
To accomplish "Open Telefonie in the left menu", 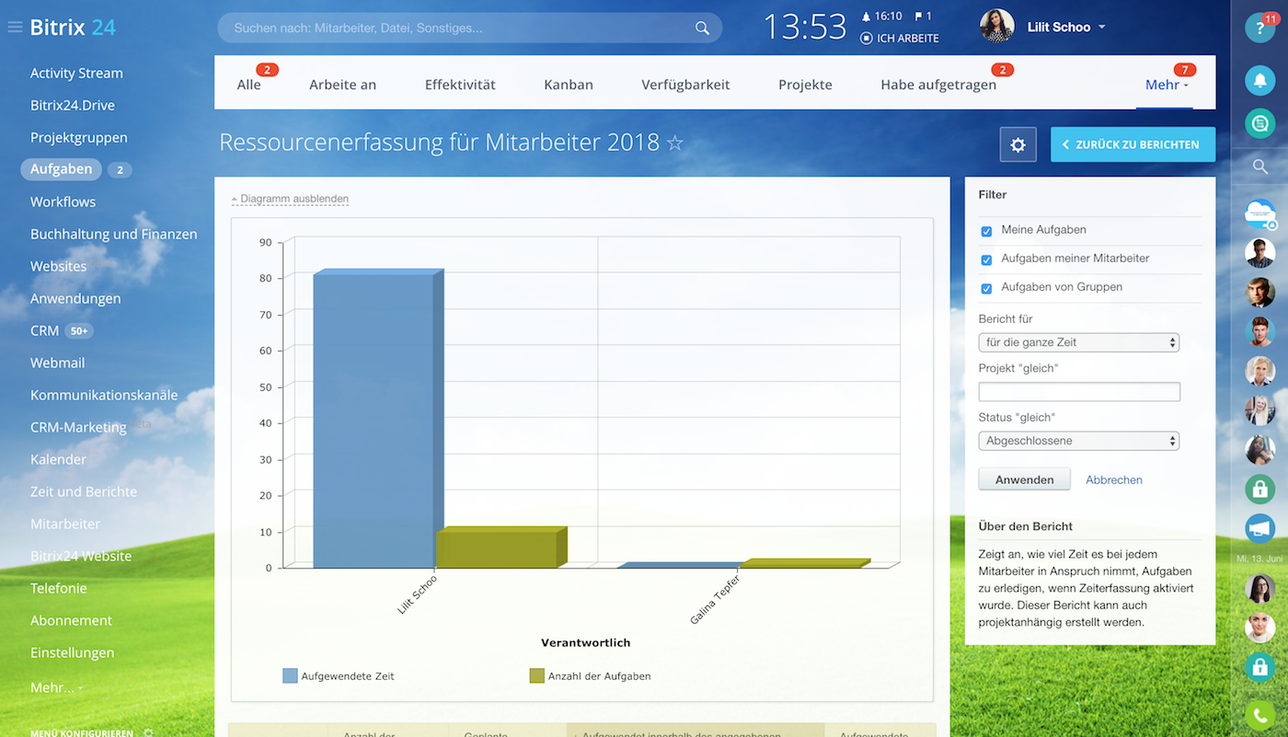I will click(59, 588).
